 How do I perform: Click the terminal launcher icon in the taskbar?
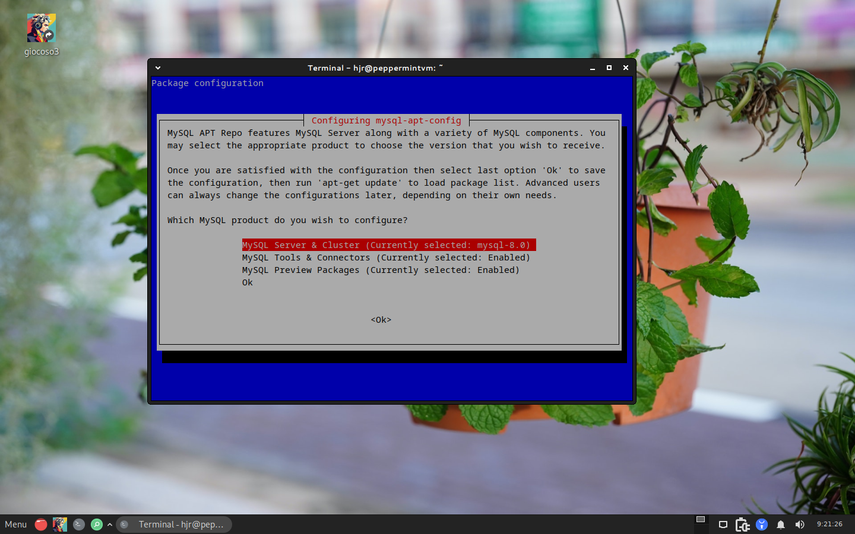click(78, 525)
